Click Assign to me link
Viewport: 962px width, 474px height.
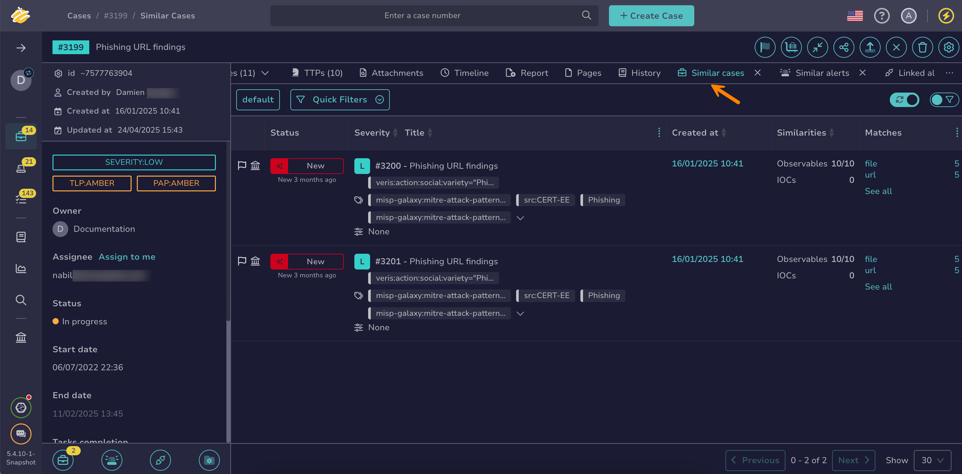(127, 257)
